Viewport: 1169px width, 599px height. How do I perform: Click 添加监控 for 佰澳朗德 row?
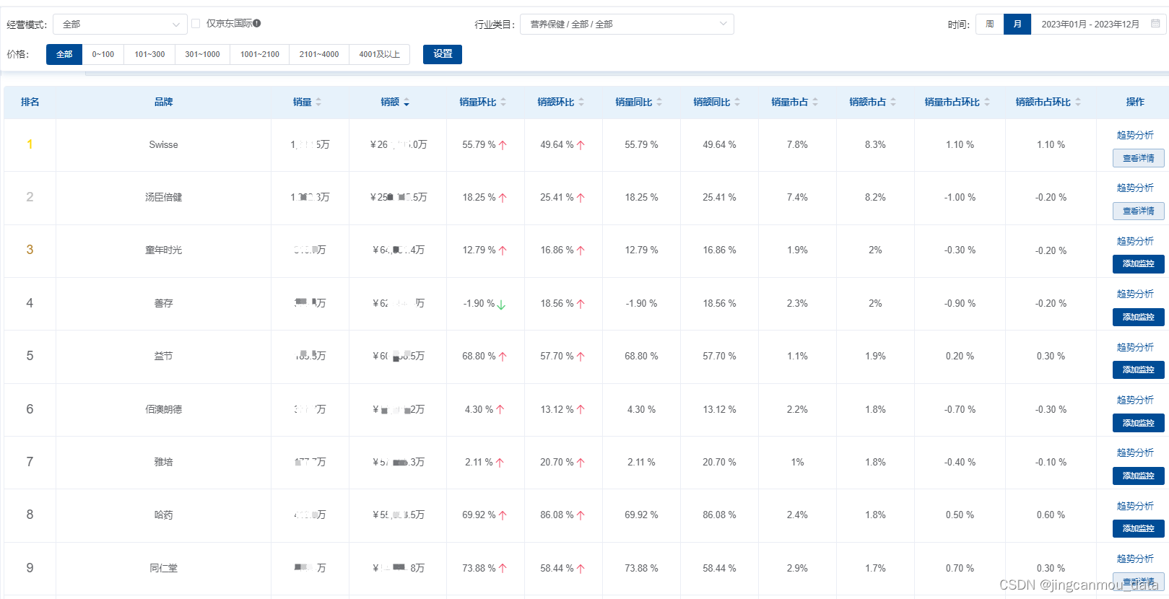click(1139, 423)
